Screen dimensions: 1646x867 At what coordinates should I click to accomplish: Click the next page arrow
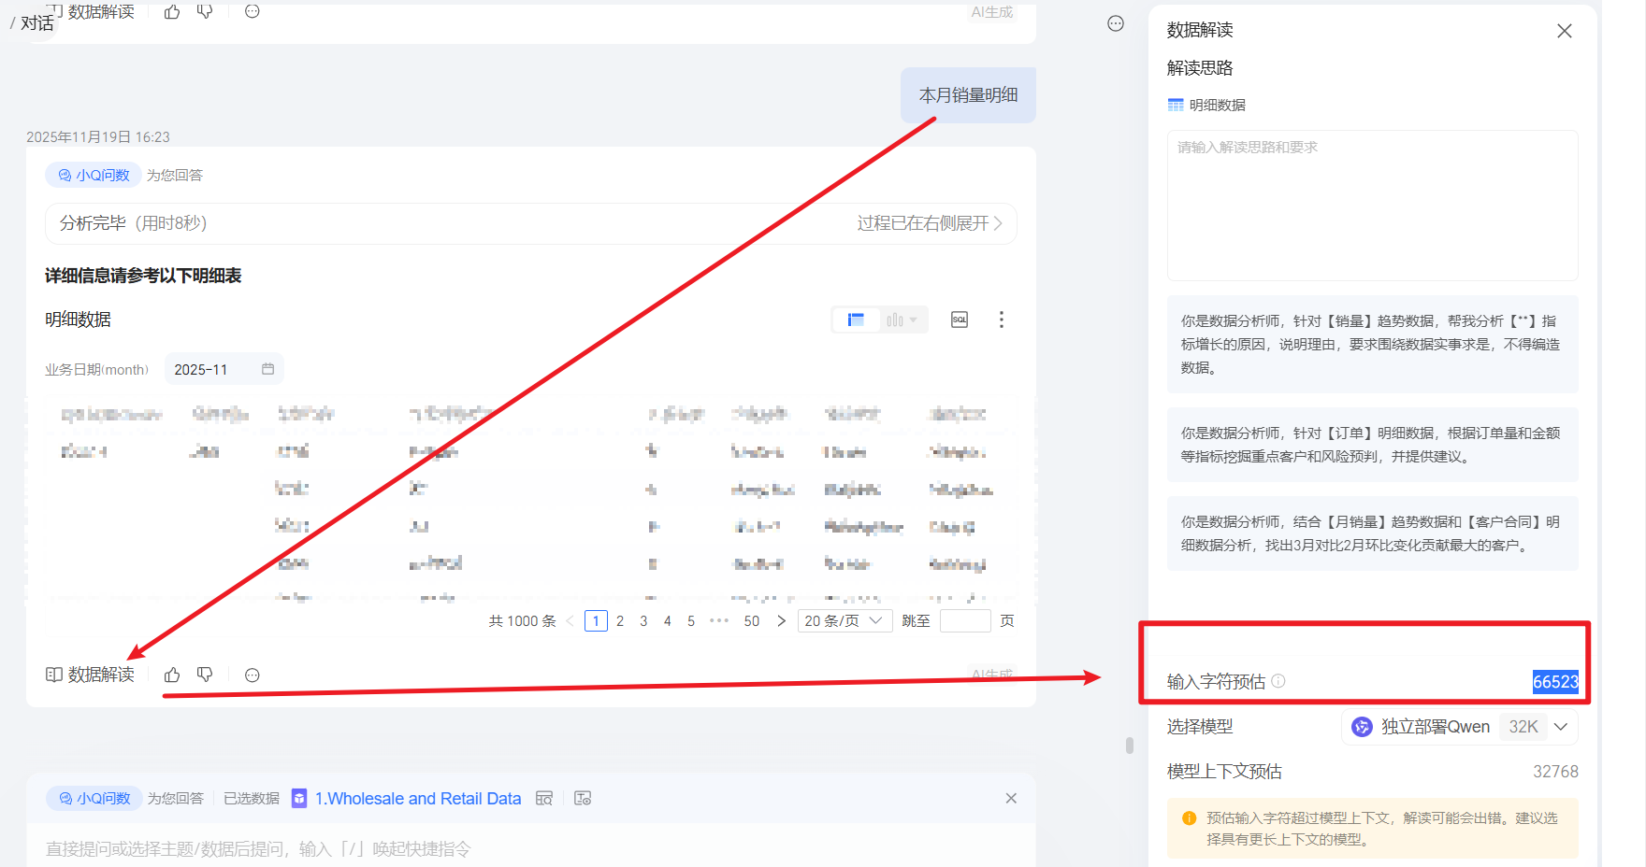pyautogui.click(x=781, y=621)
